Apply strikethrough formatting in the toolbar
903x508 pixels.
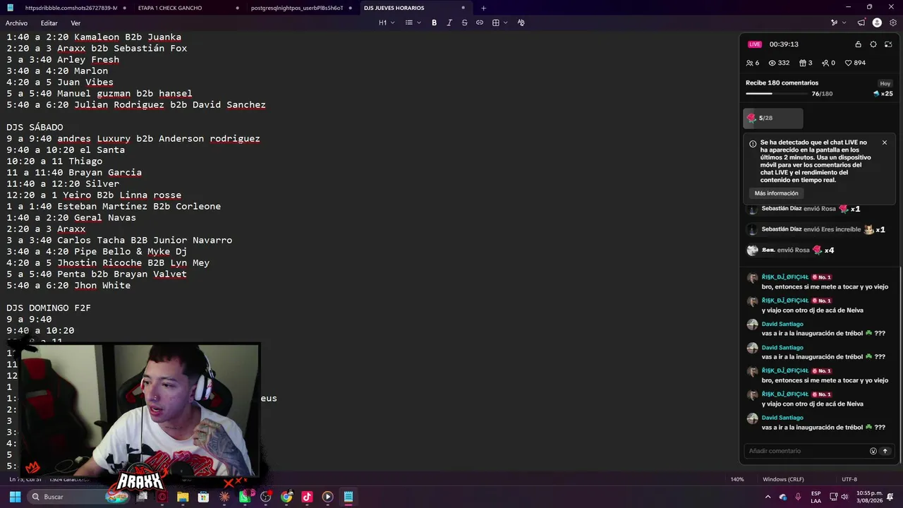click(464, 23)
